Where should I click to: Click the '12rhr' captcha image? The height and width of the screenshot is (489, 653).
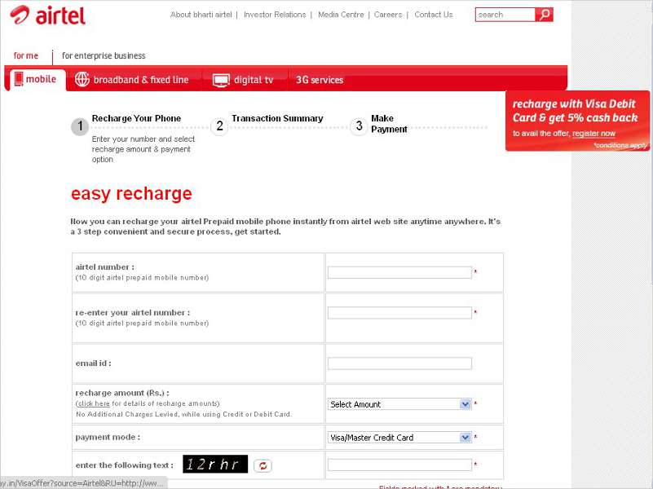click(215, 464)
